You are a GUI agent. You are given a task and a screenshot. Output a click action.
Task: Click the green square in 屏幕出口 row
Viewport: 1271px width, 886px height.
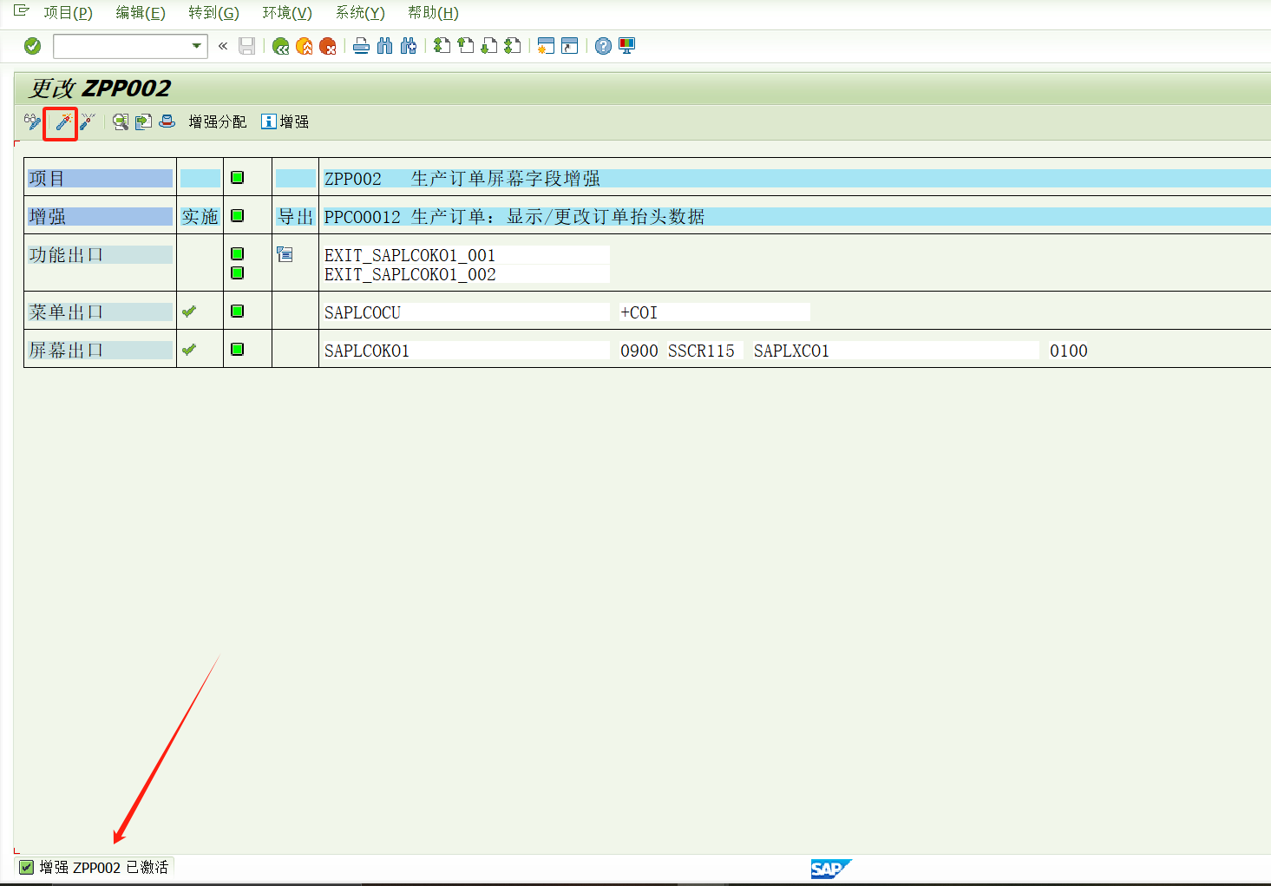coord(238,350)
